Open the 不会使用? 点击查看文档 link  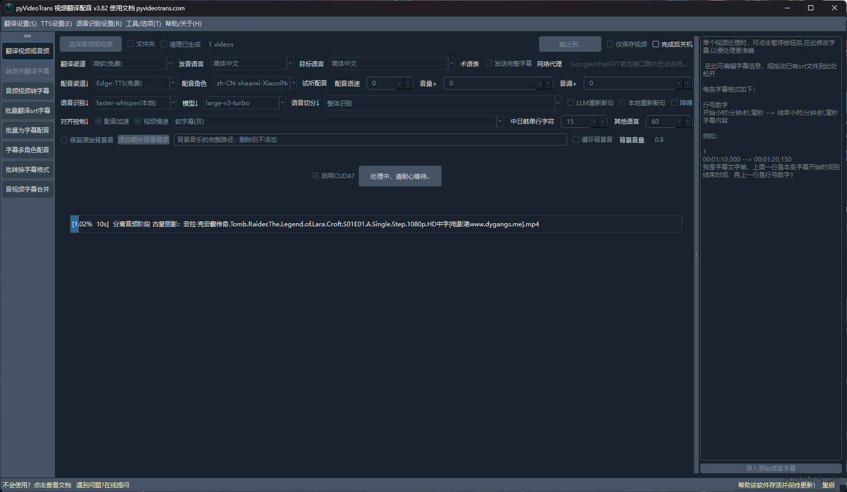[x=37, y=485]
